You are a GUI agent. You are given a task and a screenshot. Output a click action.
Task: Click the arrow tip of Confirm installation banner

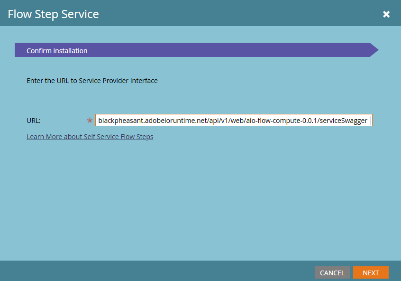click(x=374, y=50)
